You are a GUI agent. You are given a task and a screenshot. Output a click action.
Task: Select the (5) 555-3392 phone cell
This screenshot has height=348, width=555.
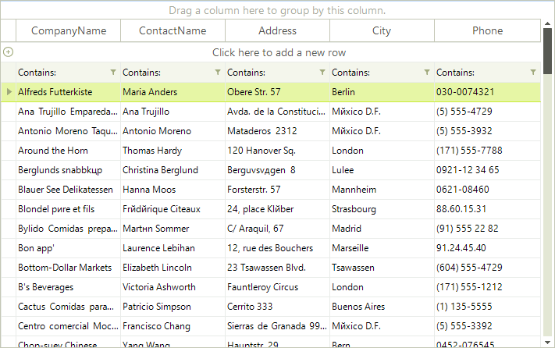click(x=487, y=326)
